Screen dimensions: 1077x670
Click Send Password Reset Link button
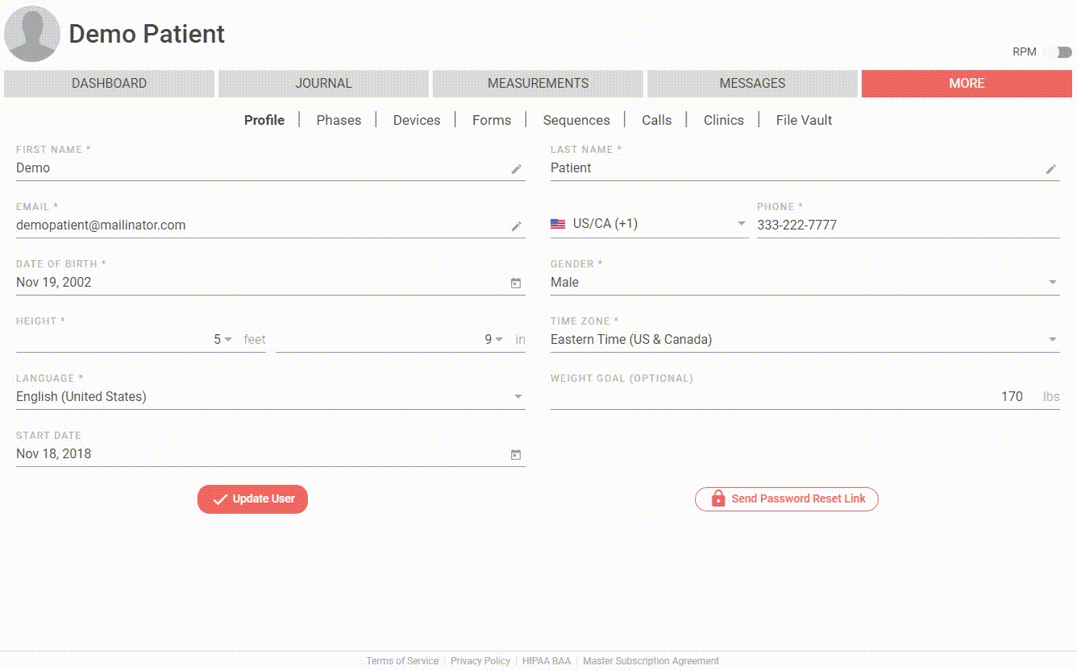pyautogui.click(x=786, y=499)
